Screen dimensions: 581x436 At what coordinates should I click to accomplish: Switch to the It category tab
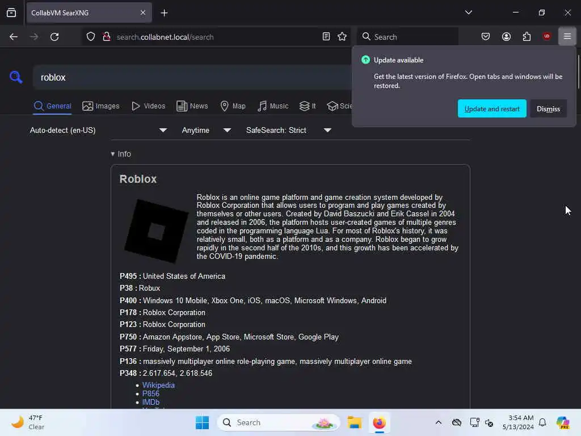[x=308, y=106]
